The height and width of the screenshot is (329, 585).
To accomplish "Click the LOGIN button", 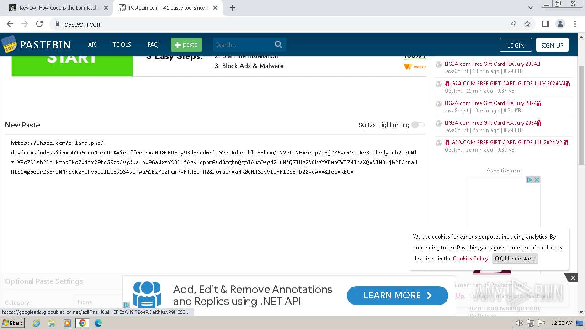I will 516,45.
